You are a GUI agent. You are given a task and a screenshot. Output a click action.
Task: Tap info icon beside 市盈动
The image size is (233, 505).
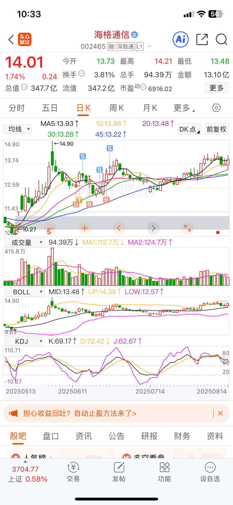pyautogui.click(x=143, y=87)
